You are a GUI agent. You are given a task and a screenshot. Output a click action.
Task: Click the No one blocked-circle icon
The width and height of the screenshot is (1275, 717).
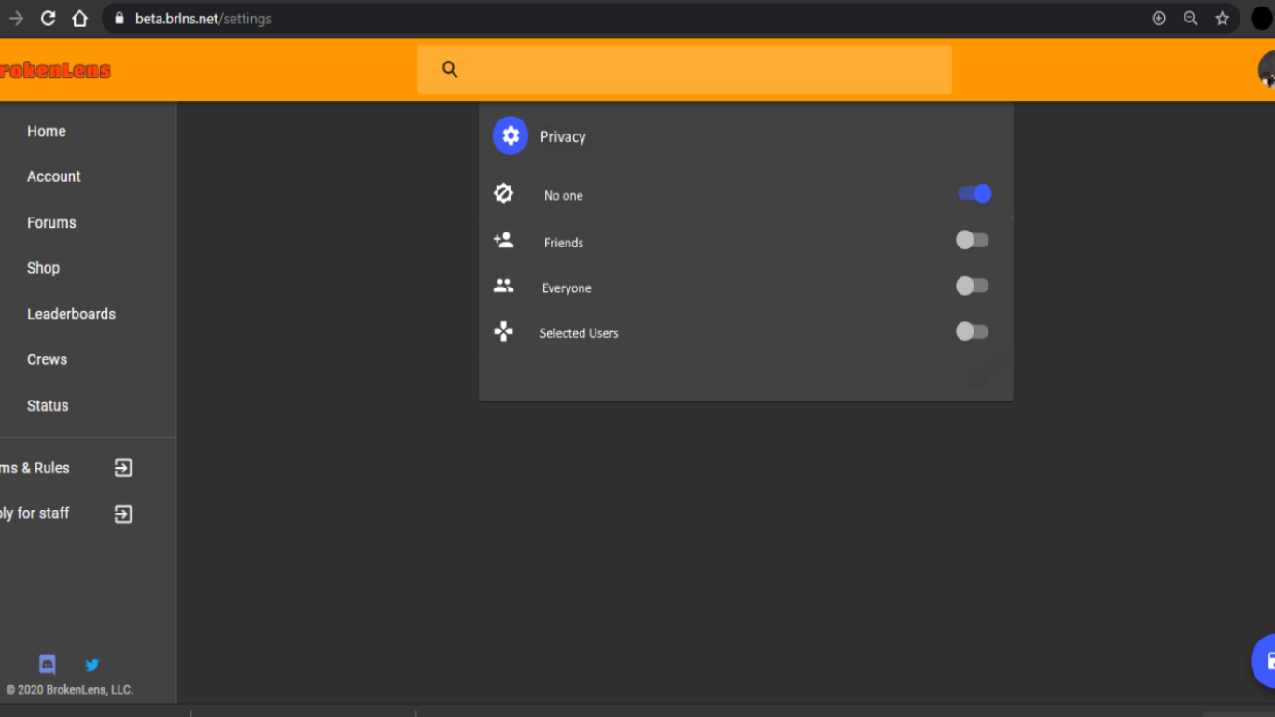click(x=503, y=193)
